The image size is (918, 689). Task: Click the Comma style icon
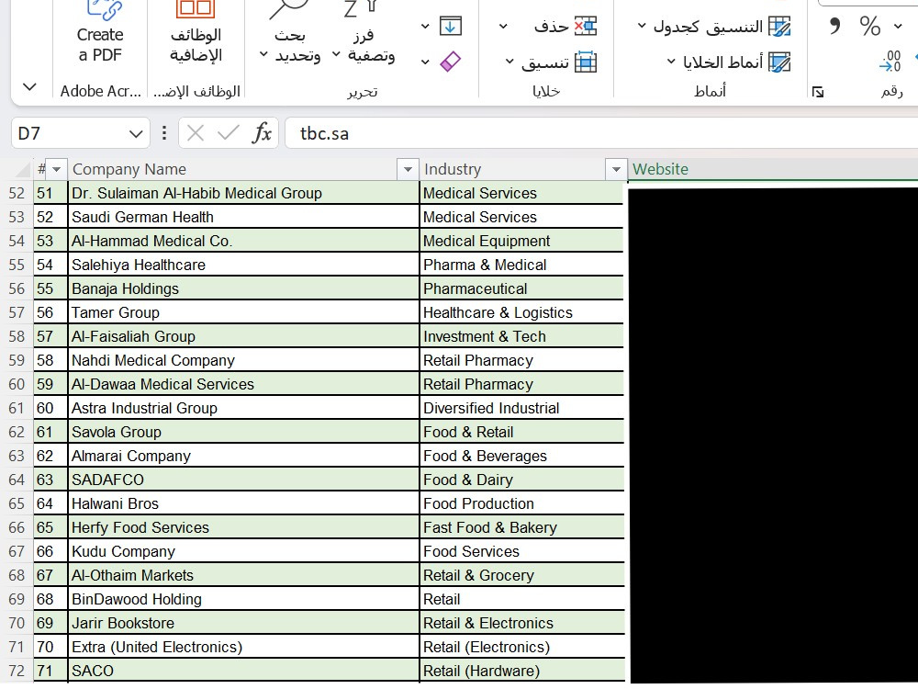(834, 26)
